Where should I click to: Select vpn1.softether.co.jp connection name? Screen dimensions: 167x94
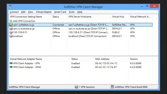click(23, 25)
